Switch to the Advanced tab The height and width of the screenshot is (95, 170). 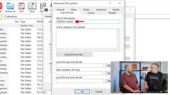click(x=101, y=9)
